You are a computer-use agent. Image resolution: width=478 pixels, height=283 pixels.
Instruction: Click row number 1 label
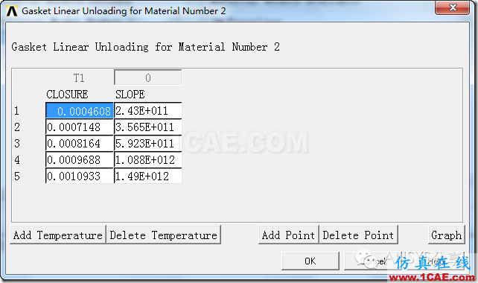[x=17, y=111]
